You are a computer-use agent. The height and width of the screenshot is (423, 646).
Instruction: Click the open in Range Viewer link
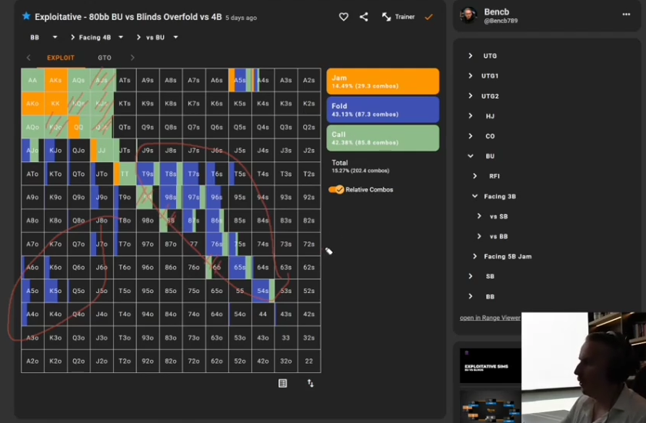coord(490,318)
